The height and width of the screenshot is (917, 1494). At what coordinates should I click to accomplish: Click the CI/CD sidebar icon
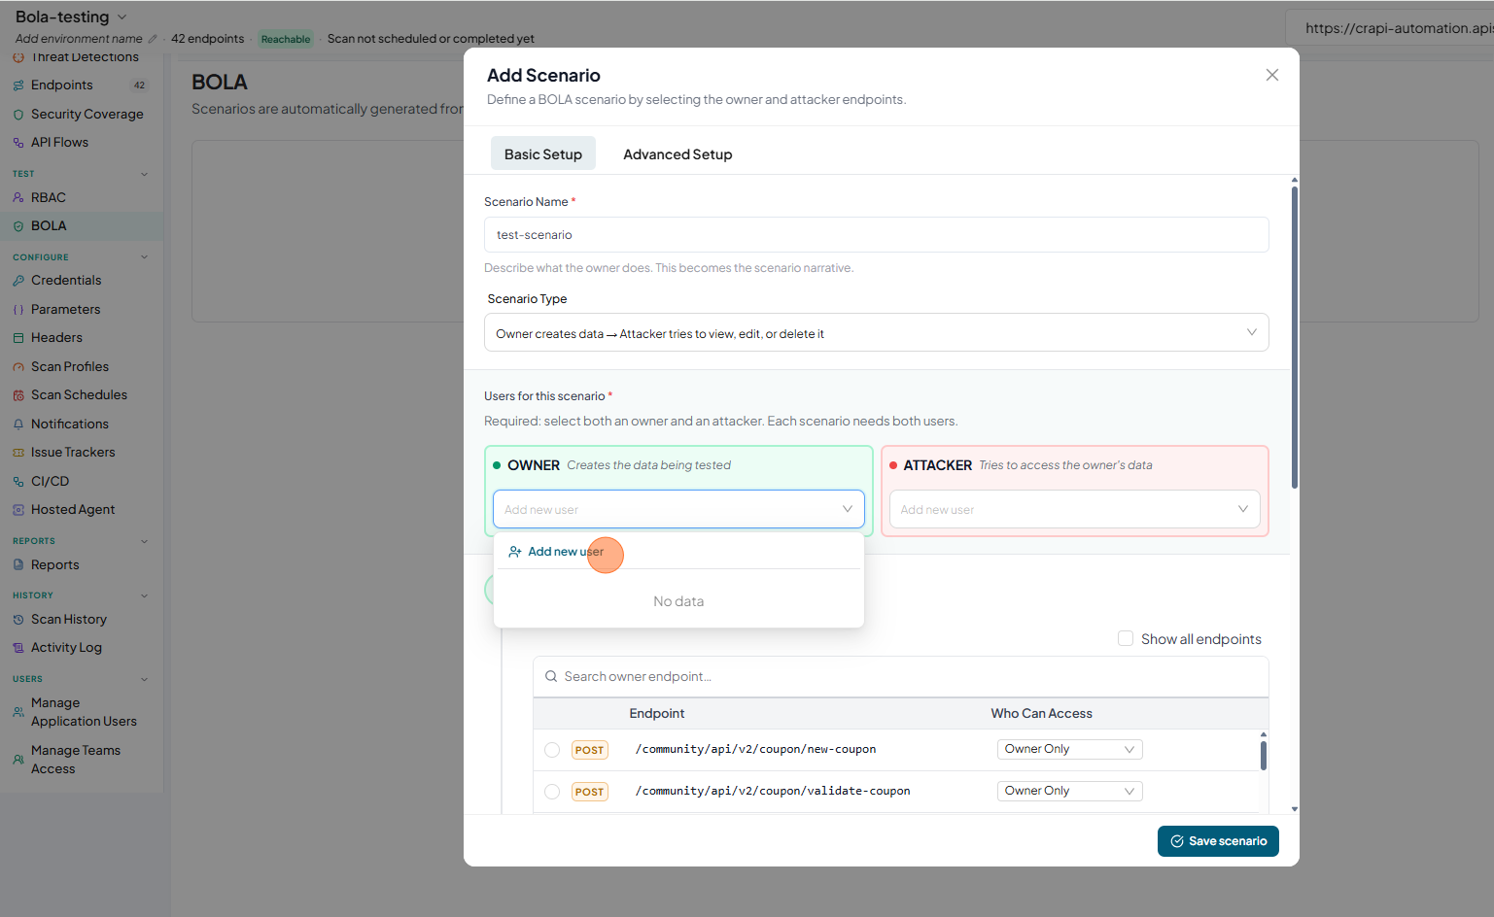tap(18, 482)
